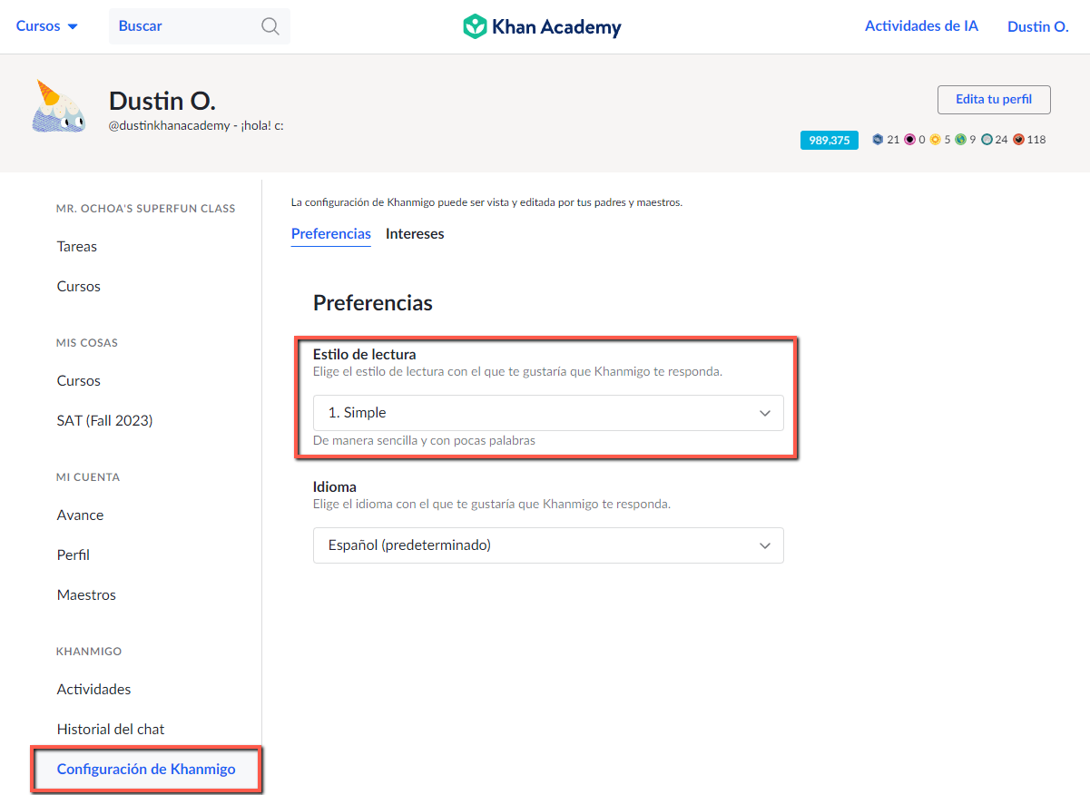Open the Dustin O. user menu
Screen dimensions: 1090x795
pos(1038,26)
